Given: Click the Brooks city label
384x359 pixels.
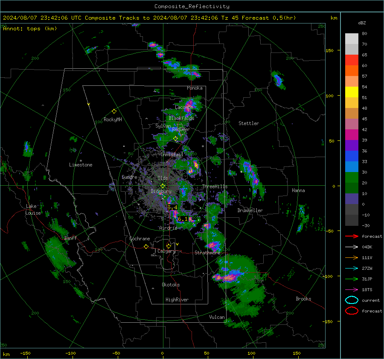Looking at the screenshot, I should click(303, 299).
